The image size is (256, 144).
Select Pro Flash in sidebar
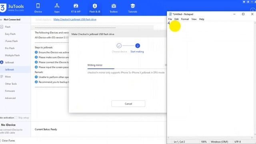10,48
